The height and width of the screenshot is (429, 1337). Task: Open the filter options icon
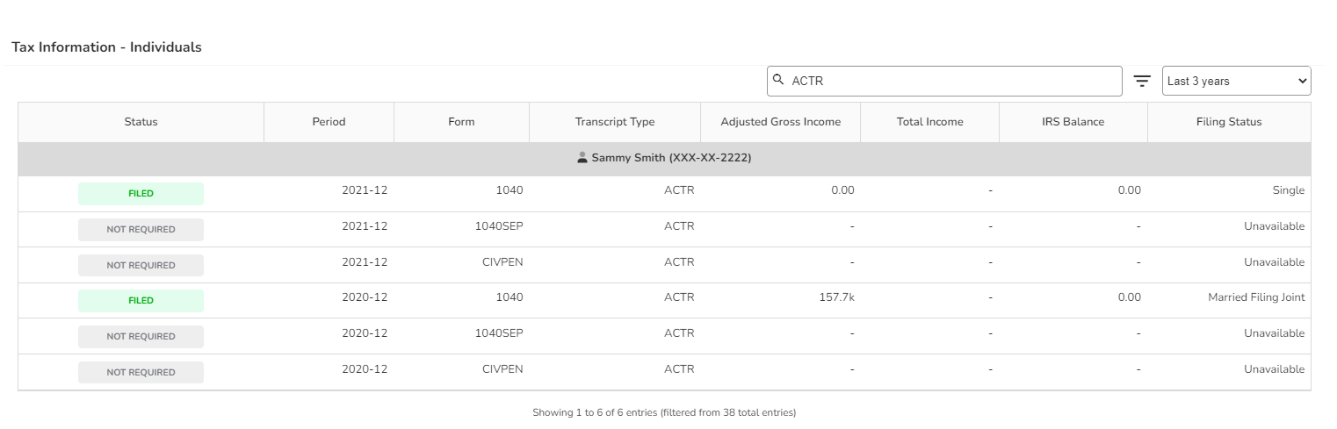click(x=1142, y=81)
